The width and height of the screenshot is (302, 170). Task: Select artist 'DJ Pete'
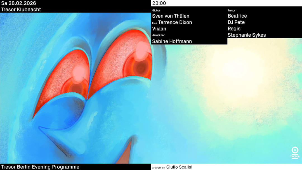point(236,22)
